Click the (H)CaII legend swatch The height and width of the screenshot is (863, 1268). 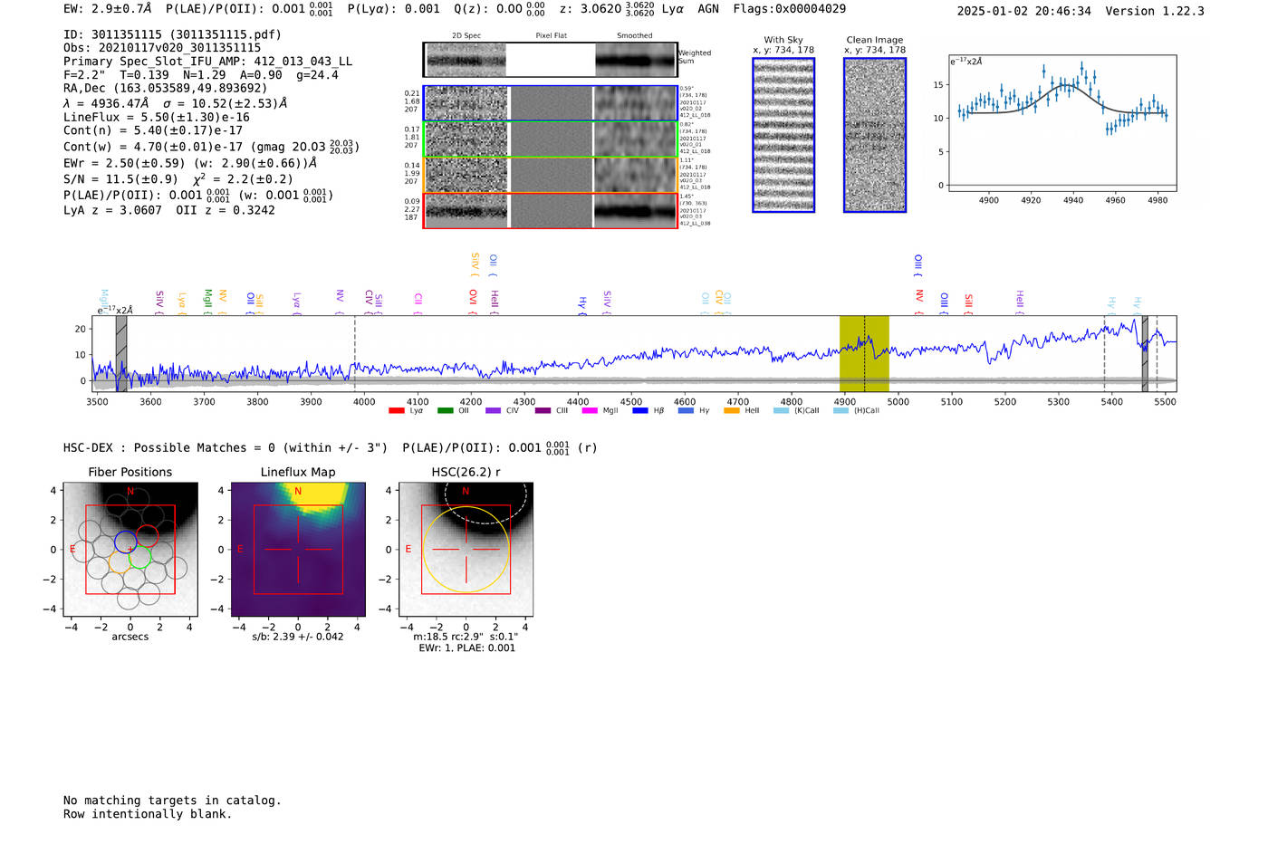click(841, 411)
